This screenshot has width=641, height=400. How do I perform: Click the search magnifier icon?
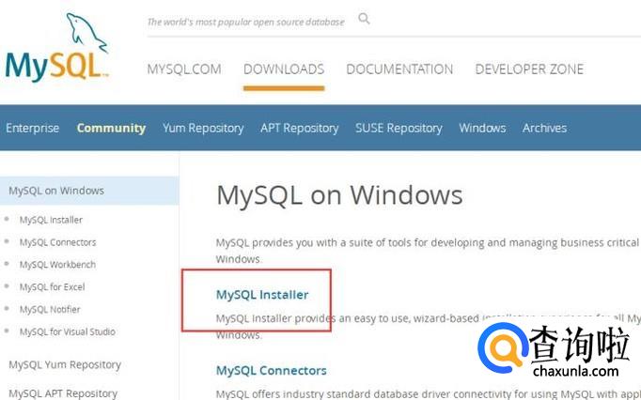click(x=364, y=19)
